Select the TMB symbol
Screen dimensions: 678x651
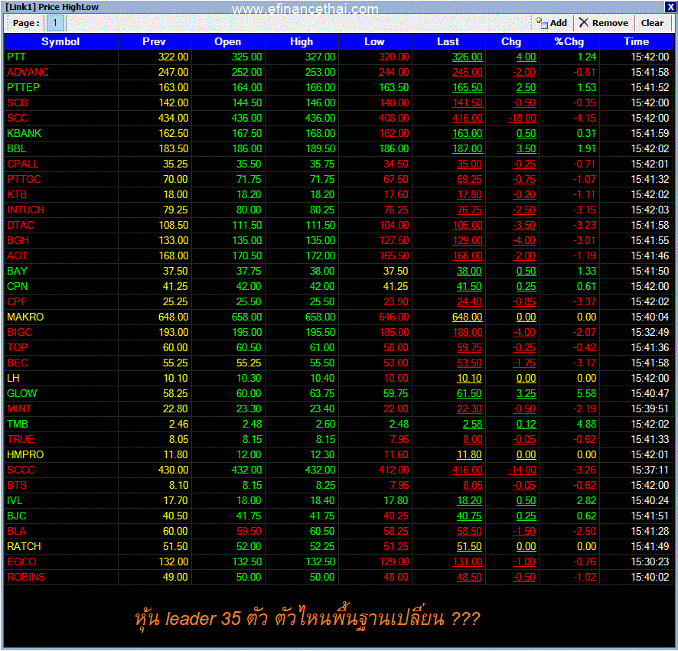tap(18, 424)
